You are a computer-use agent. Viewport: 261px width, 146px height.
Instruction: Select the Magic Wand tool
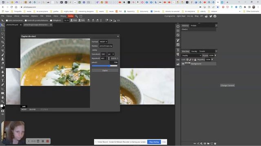2,38
